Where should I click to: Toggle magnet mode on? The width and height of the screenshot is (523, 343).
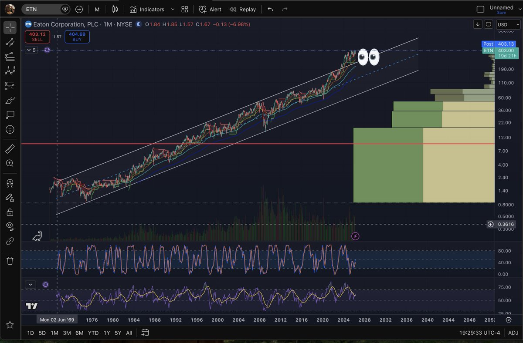(x=10, y=183)
